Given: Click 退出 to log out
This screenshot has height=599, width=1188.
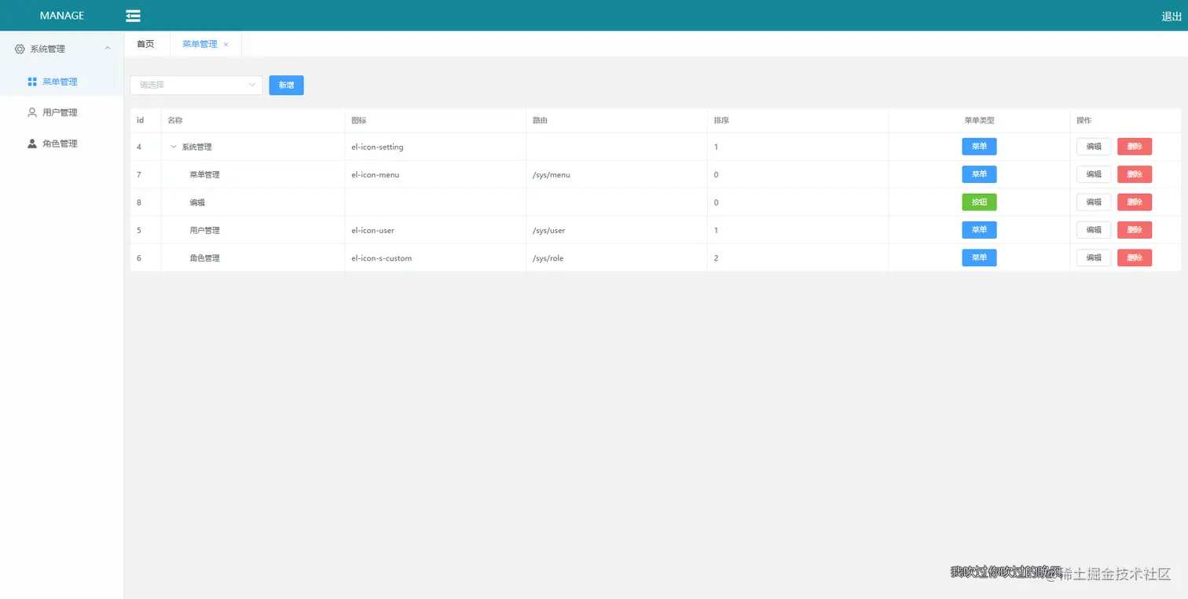Looking at the screenshot, I should pos(1171,16).
